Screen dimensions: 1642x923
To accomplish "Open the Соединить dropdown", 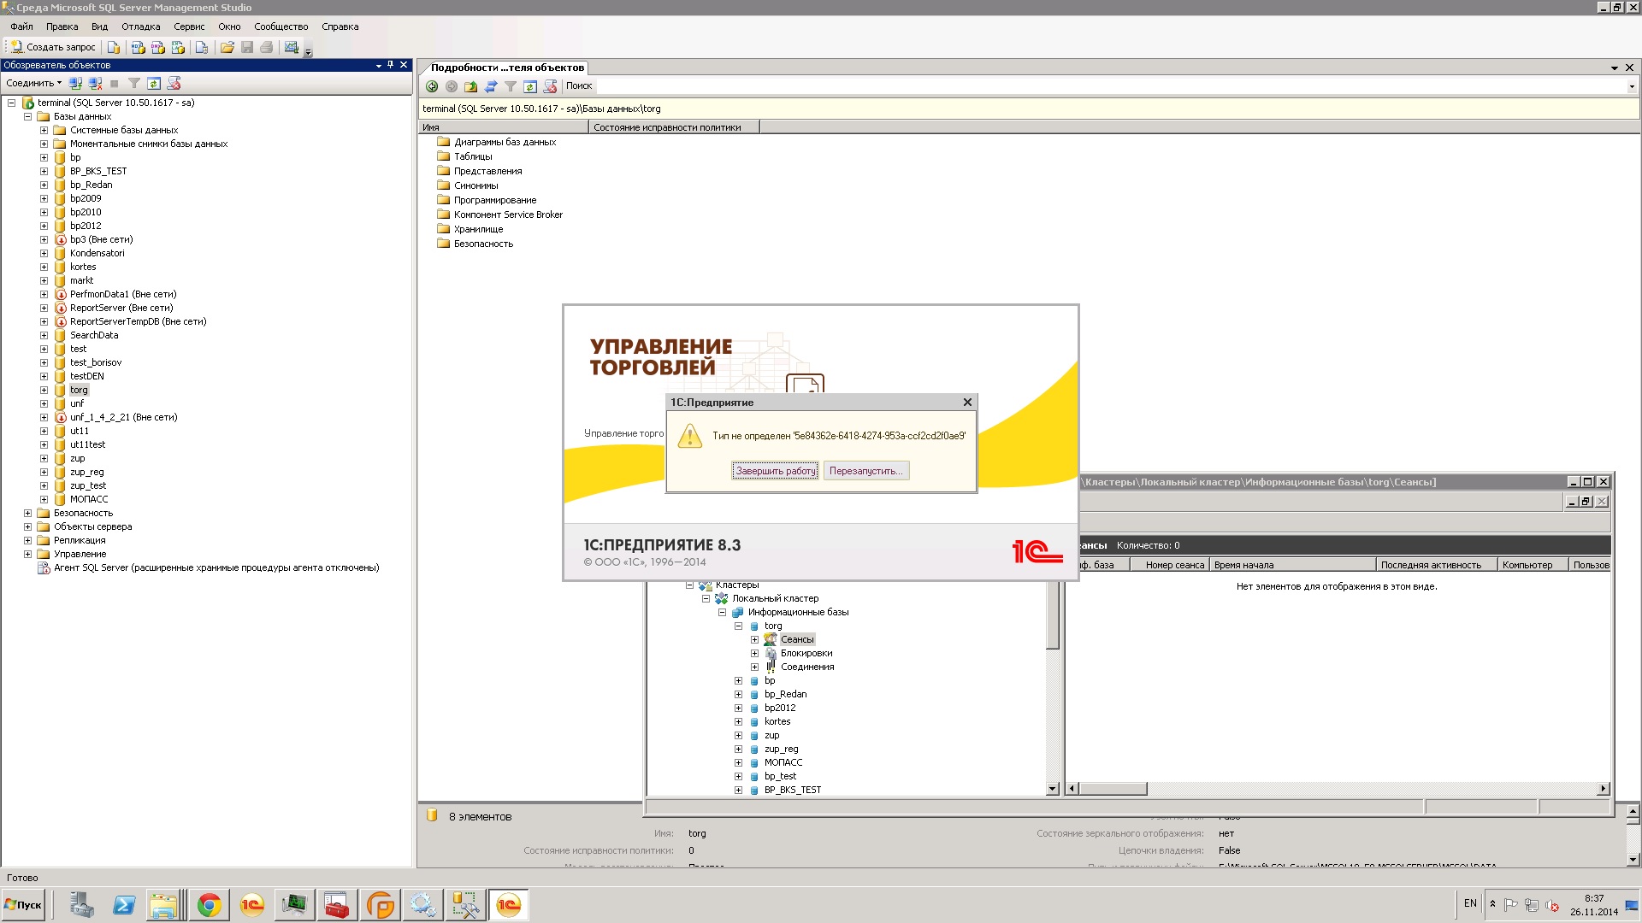I will coord(34,84).
